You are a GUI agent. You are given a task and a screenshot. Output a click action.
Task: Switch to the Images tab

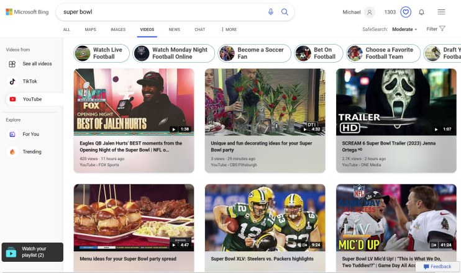tap(118, 29)
